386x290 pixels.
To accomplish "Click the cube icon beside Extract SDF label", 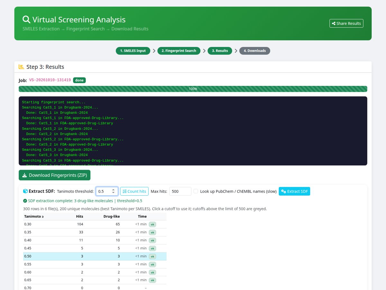I will coord(25,191).
